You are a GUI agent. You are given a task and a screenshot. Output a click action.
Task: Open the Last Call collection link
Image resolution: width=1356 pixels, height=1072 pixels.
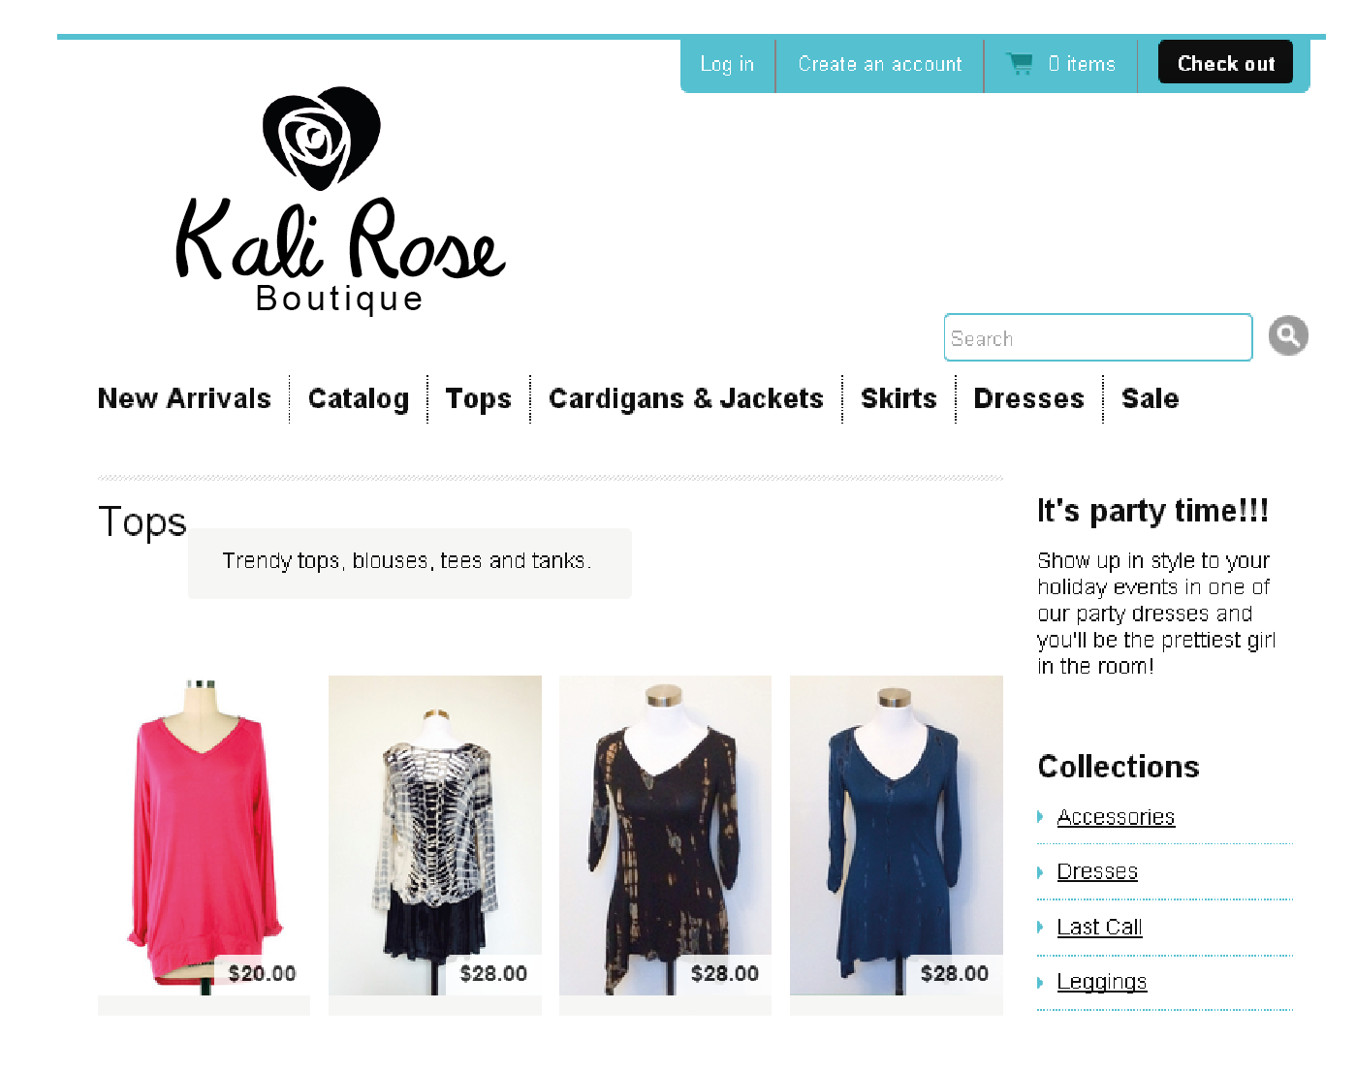(x=1099, y=927)
